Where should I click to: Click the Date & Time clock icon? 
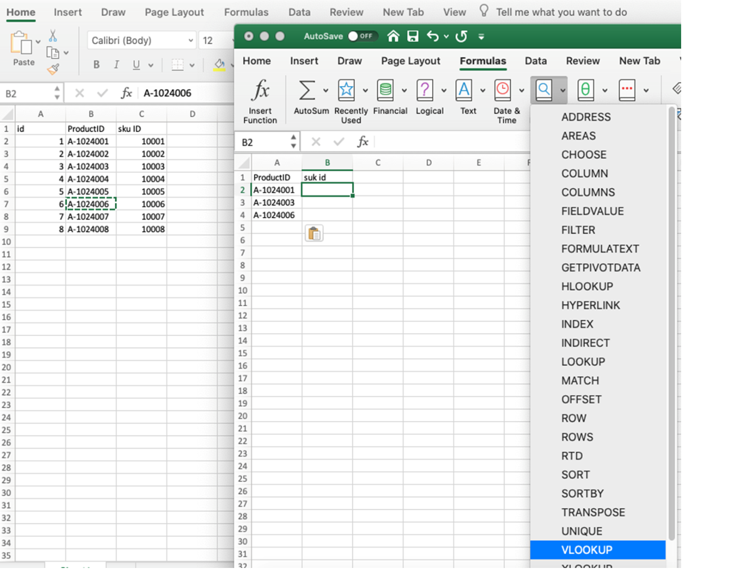coord(502,90)
